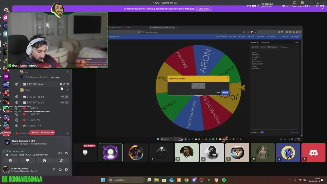Open Discord user settings gear

click(66, 169)
